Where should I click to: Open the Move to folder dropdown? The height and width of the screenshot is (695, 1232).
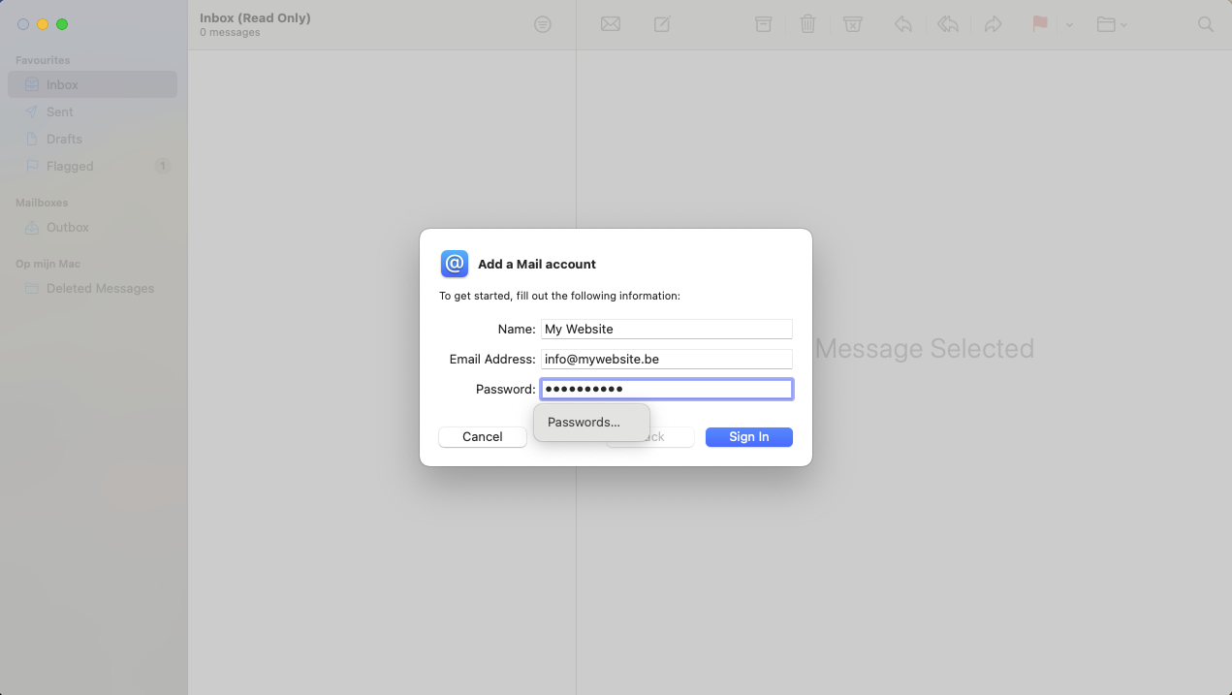point(1110,23)
